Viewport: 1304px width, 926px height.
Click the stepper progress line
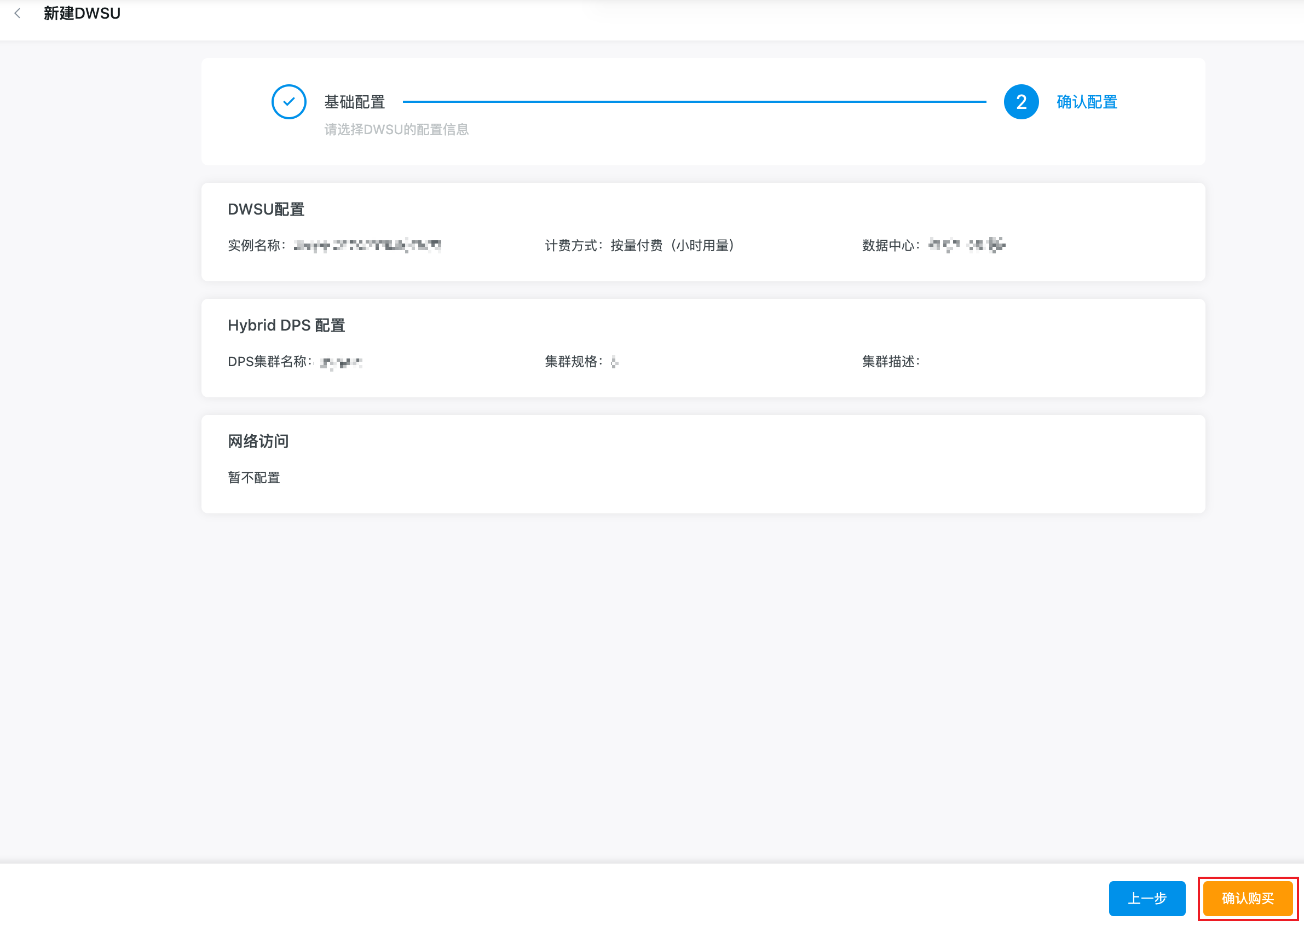[694, 102]
